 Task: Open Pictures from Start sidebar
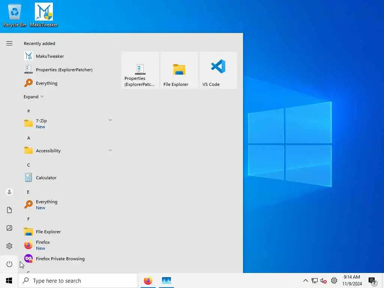click(x=9, y=228)
